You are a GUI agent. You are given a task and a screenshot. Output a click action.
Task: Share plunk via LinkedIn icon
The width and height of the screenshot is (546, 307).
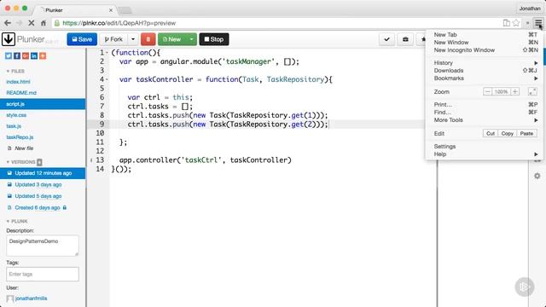click(34, 55)
